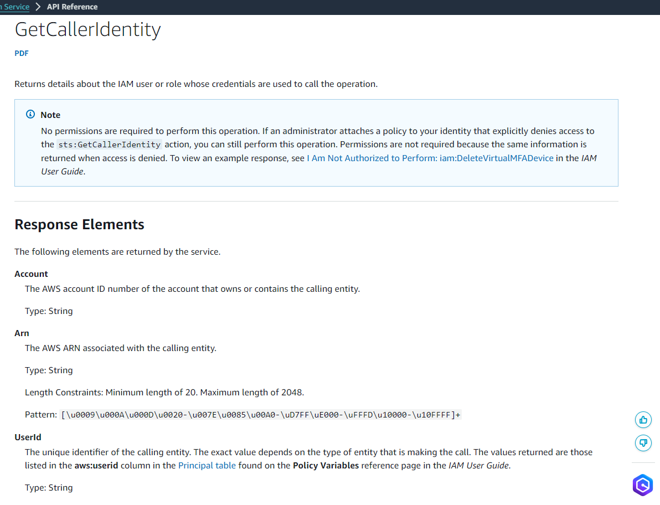
Task: Follow the Principal table link
Action: (207, 466)
